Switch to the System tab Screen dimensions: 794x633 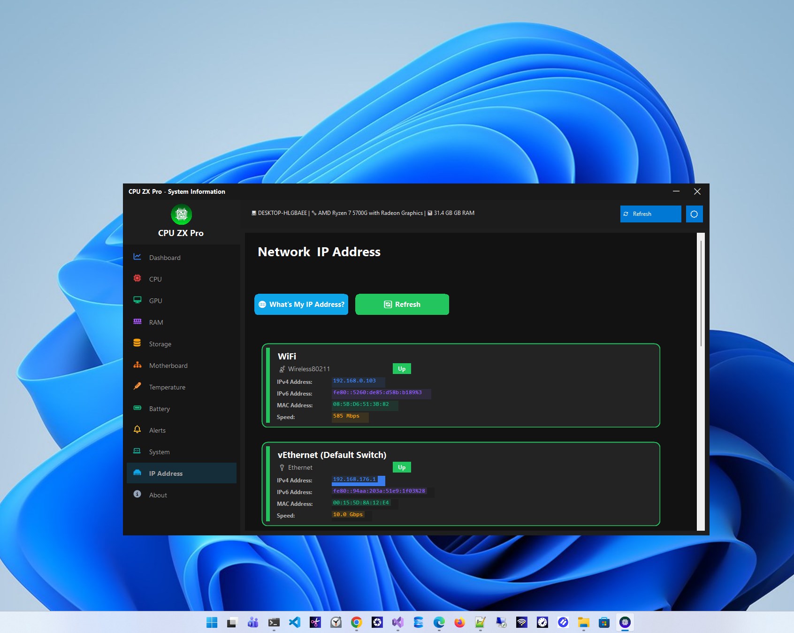coord(159,451)
